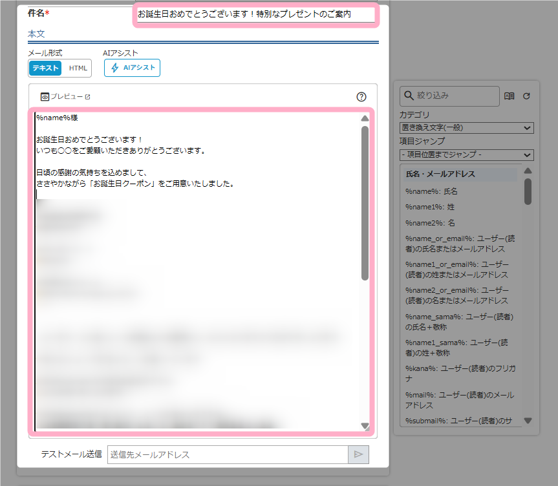Click the 氏名・メールアドレス section header
Image resolution: width=558 pixels, height=486 pixels.
(440, 174)
